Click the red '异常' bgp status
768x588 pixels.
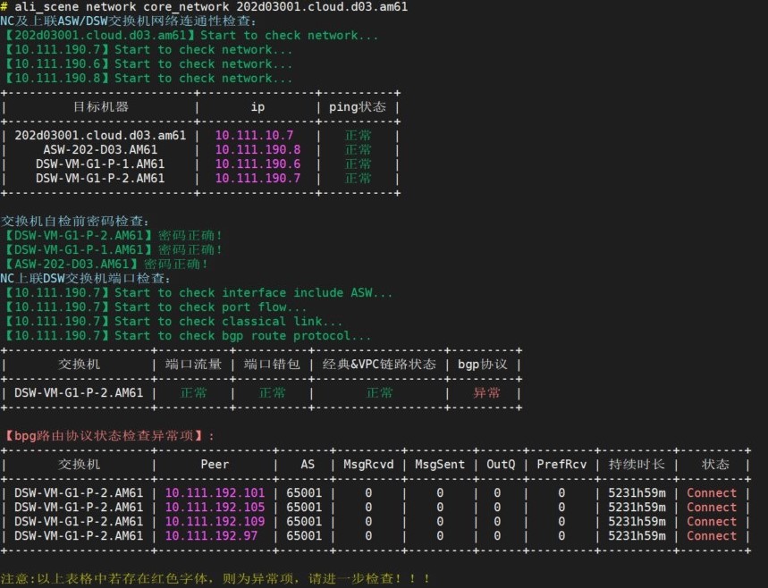[x=487, y=392]
